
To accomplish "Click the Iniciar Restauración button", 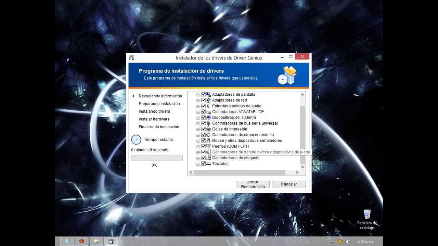I will (253, 184).
